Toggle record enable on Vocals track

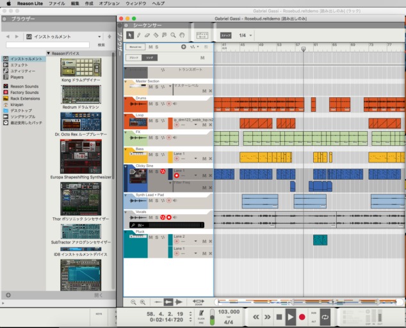(x=169, y=217)
